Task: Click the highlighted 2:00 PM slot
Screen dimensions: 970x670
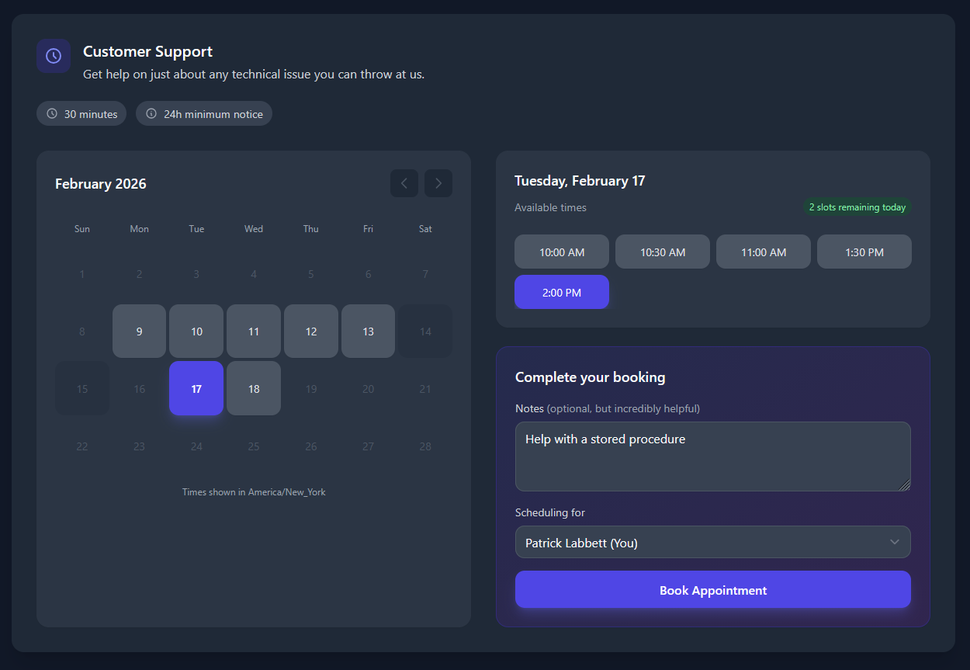Action: coord(562,293)
